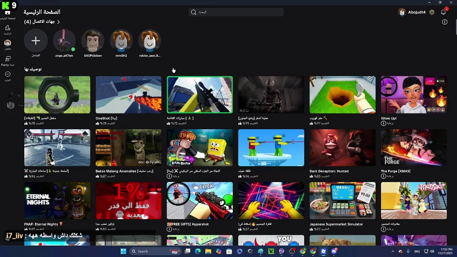Open the sword dueling arenas game thumbnail
This screenshot has width=457, height=257.
click(57, 148)
